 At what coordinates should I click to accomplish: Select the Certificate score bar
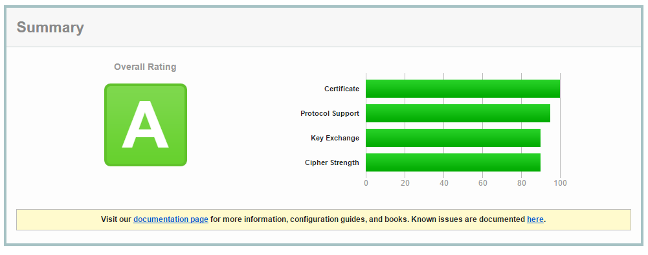[463, 89]
